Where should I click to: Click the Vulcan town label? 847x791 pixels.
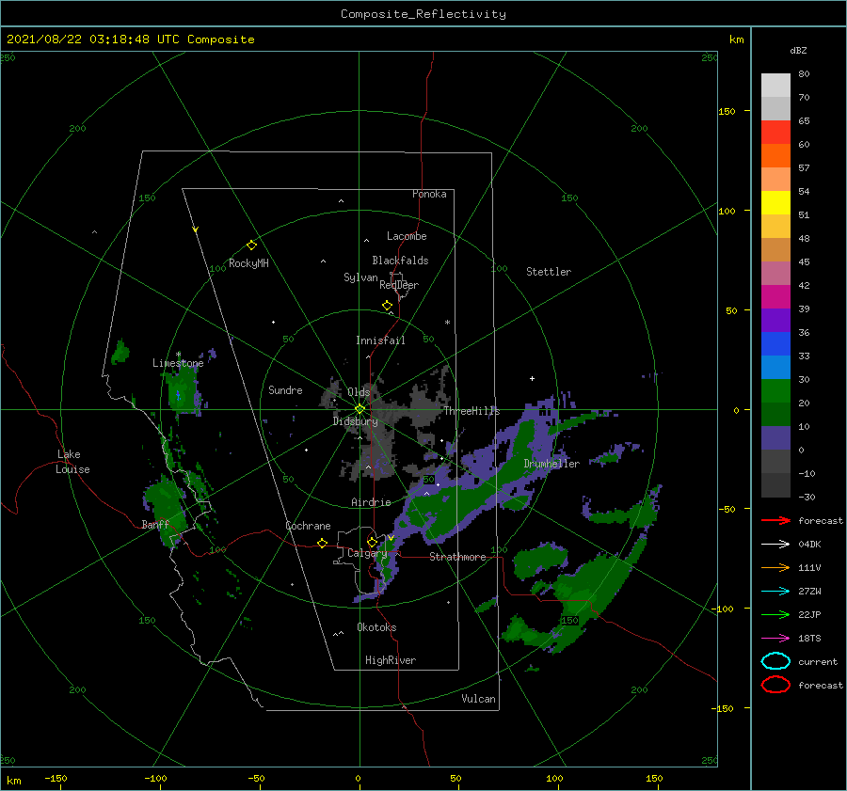click(479, 699)
